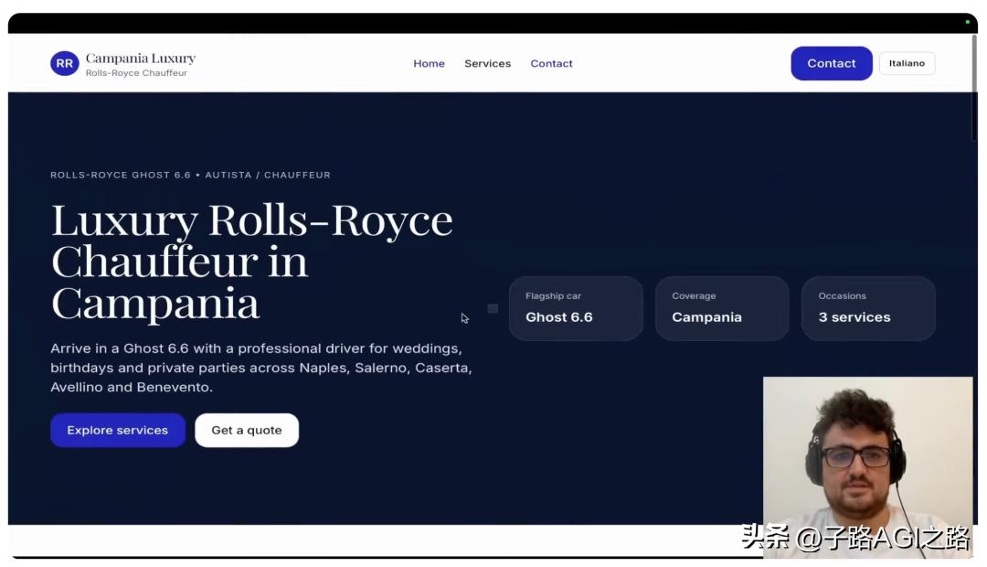Select the Contact navigation text link

click(551, 63)
